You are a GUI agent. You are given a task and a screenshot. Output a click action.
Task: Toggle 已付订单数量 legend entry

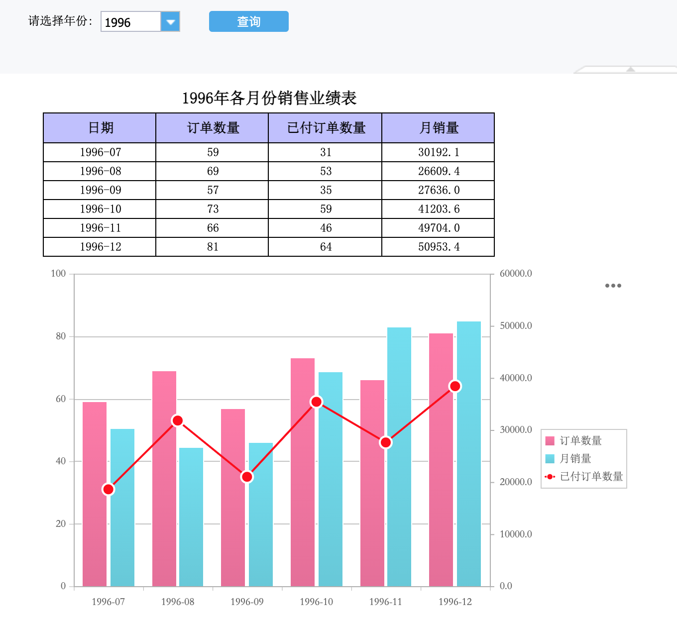coord(584,476)
